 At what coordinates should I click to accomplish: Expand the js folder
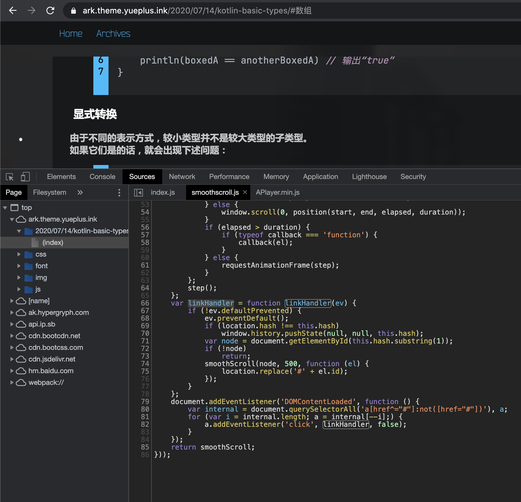click(x=19, y=289)
